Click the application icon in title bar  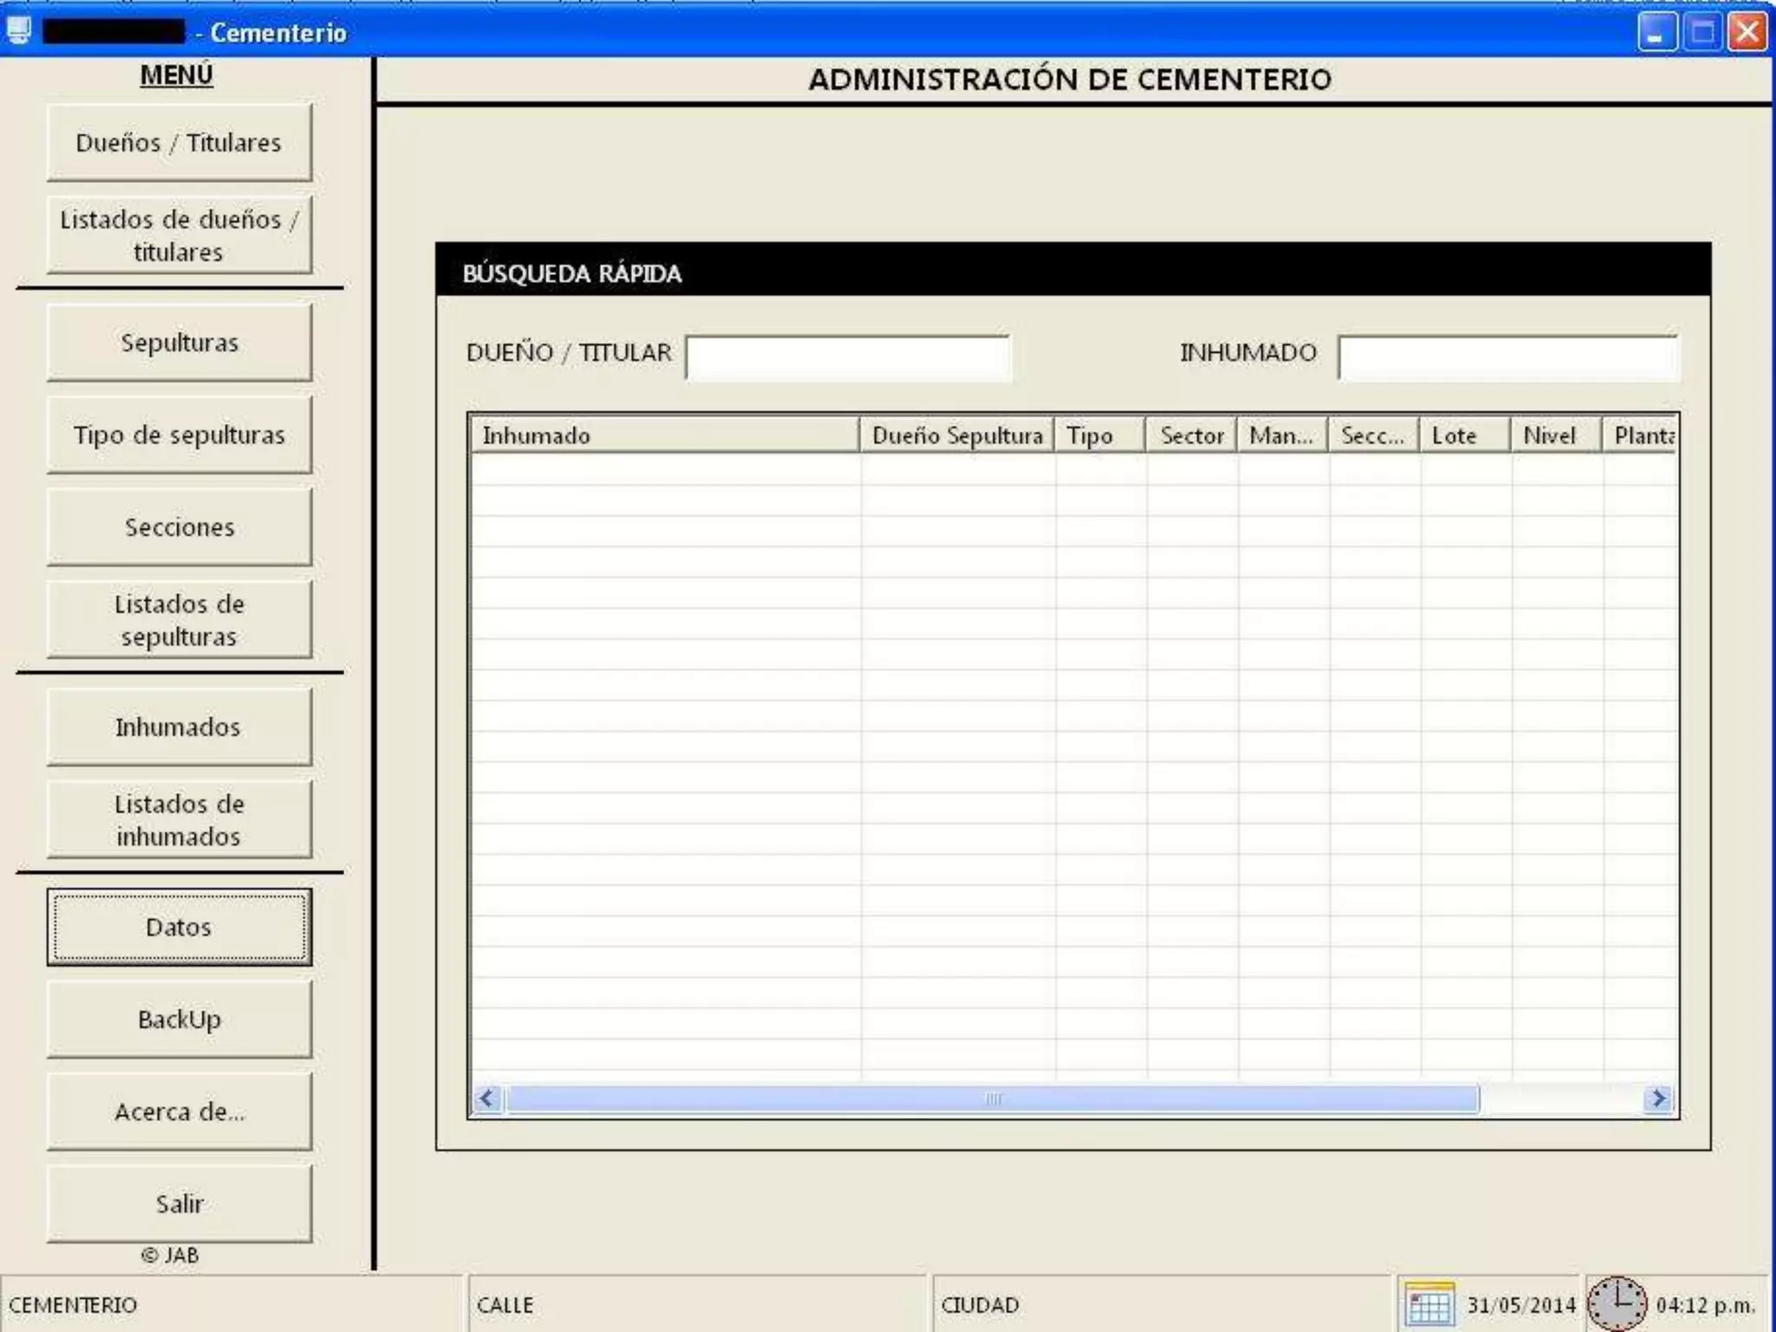pos(19,31)
